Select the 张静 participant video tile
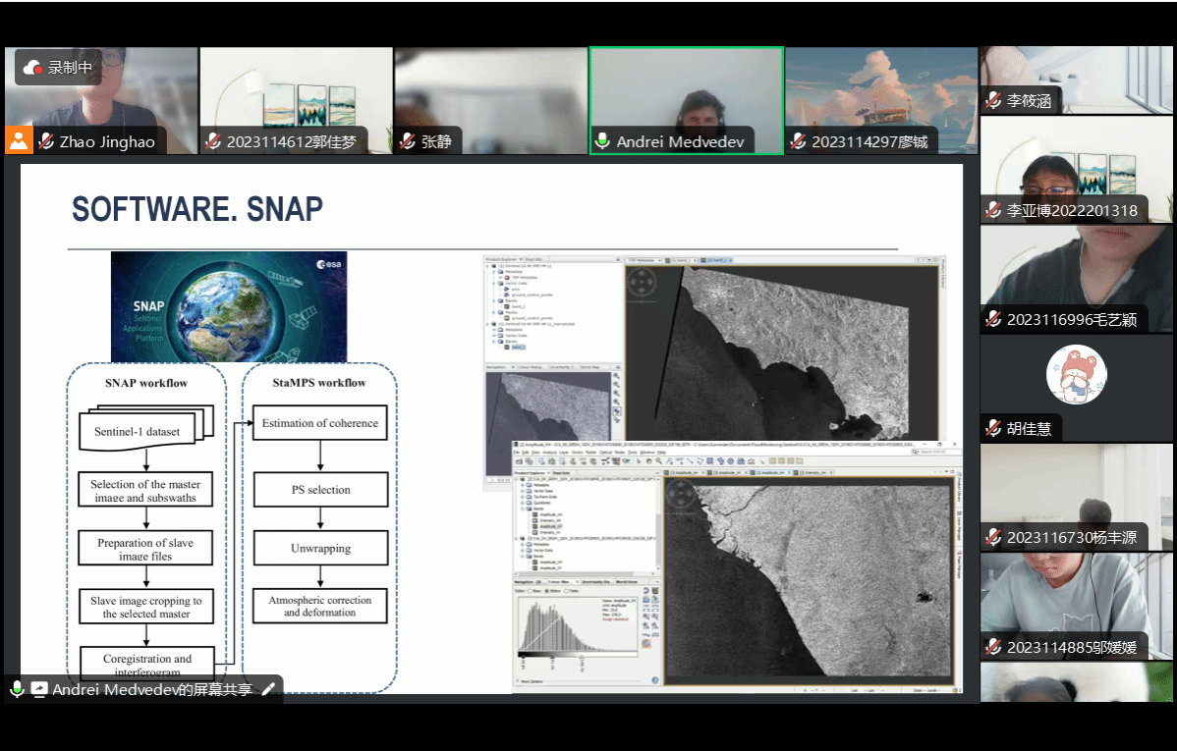The width and height of the screenshot is (1177, 751). (491, 93)
